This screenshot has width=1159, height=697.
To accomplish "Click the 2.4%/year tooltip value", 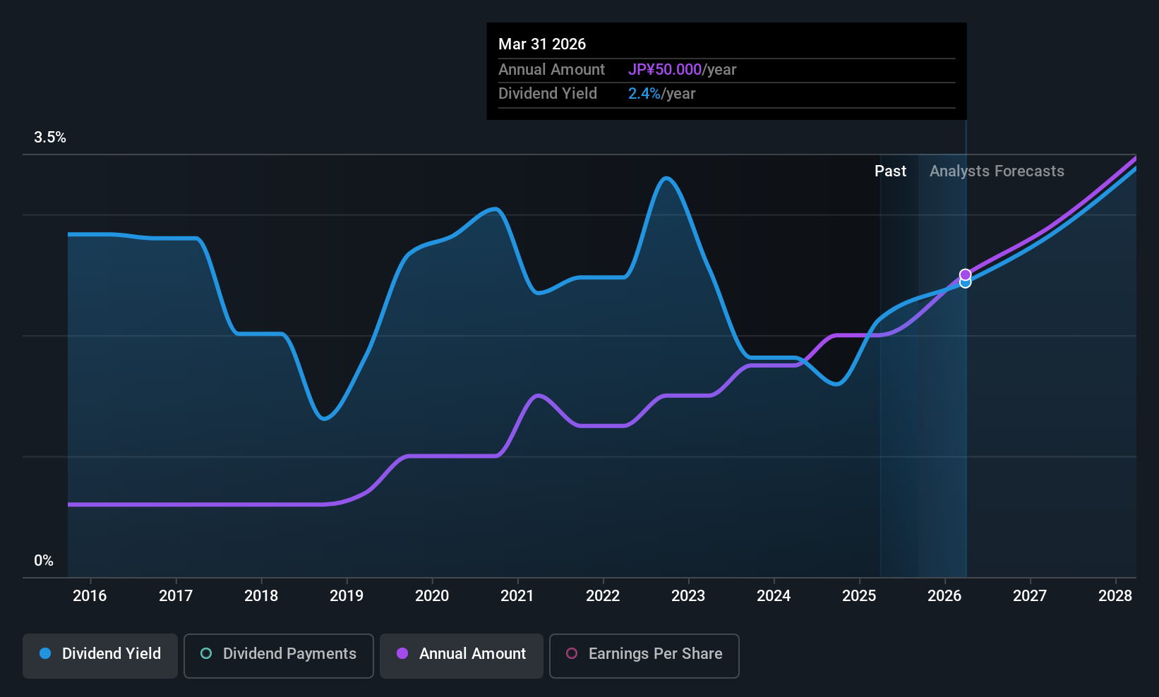I will coord(661,94).
